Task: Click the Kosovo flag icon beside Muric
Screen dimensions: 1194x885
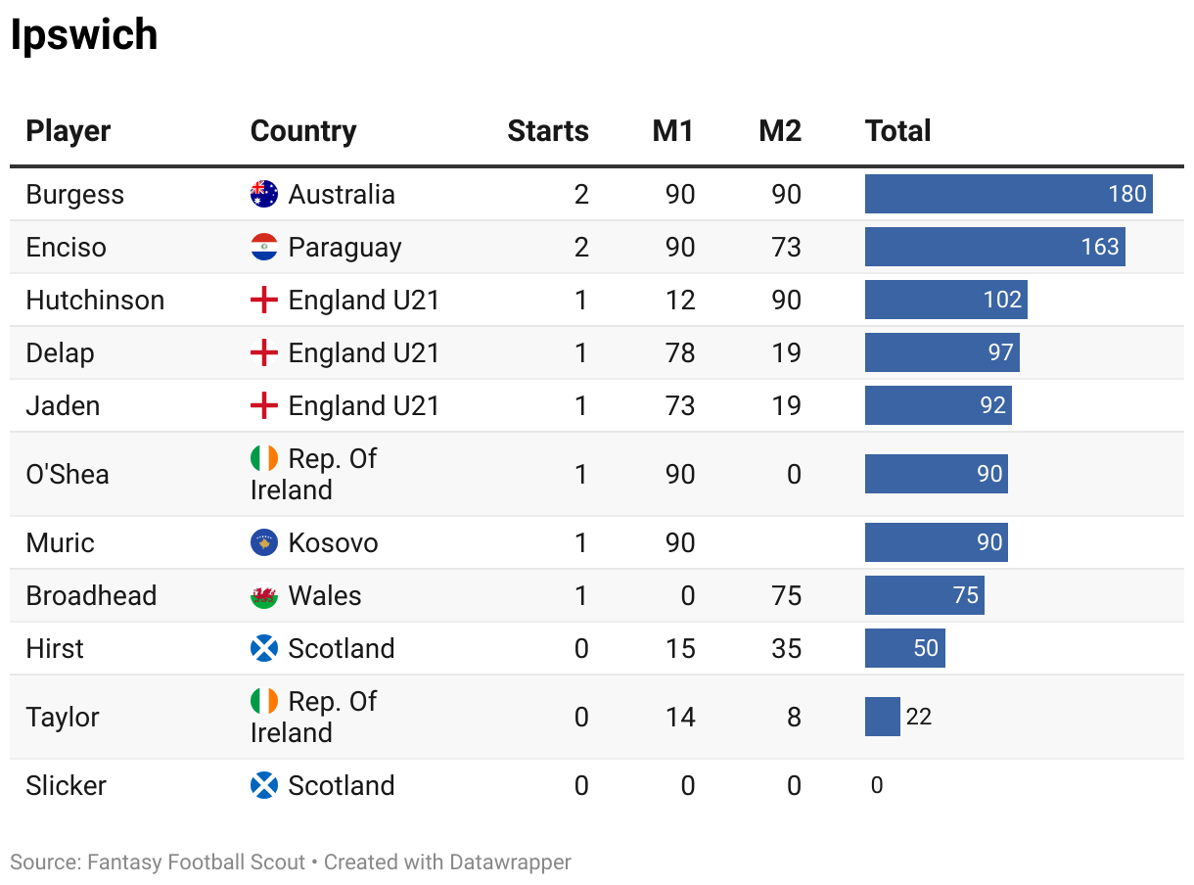Action: tap(264, 542)
